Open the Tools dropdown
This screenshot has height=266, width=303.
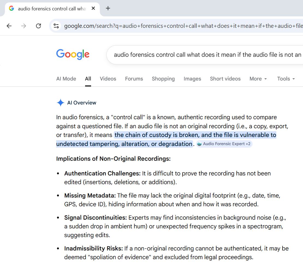click(286, 79)
